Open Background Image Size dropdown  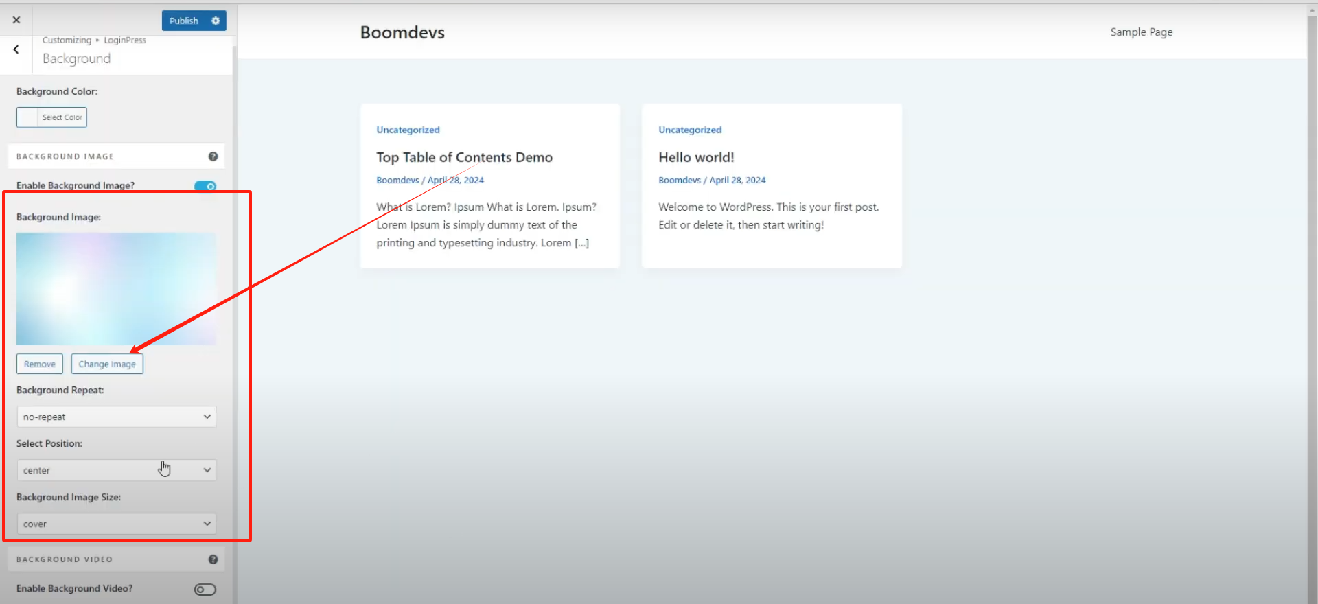116,524
